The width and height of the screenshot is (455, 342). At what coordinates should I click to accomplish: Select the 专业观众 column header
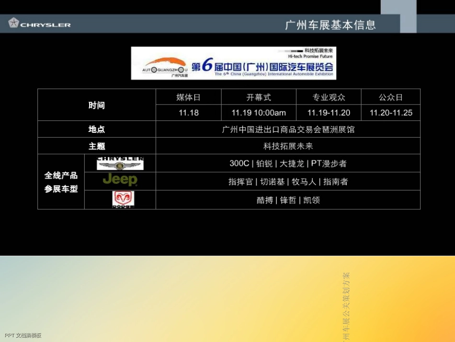(329, 97)
